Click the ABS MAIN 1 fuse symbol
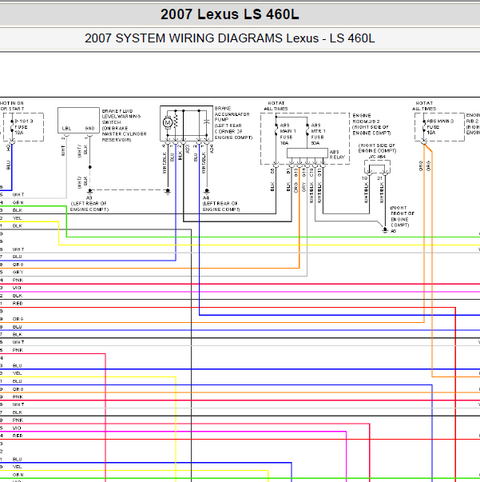 tap(276, 129)
